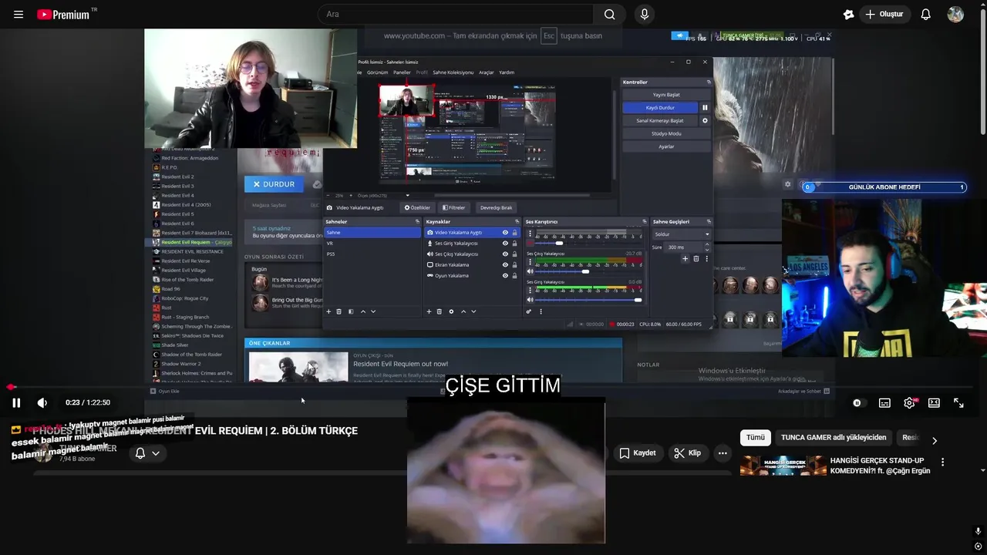987x555 pixels.
Task: Start voice search with the microphone icon
Action: click(x=645, y=15)
